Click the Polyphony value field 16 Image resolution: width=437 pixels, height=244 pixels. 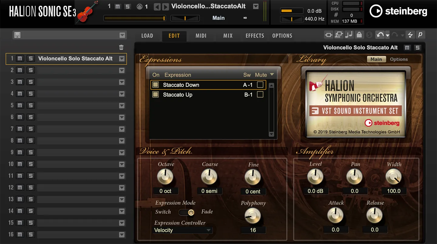[253, 230]
